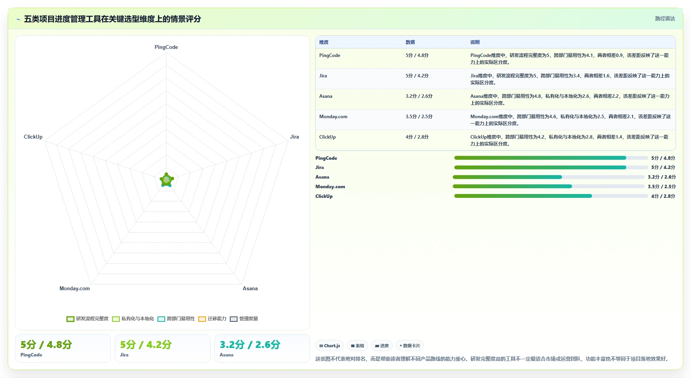Image resolution: width=691 pixels, height=378 pixels.
Task: Click the Jira progress bar
Action: click(x=551, y=167)
